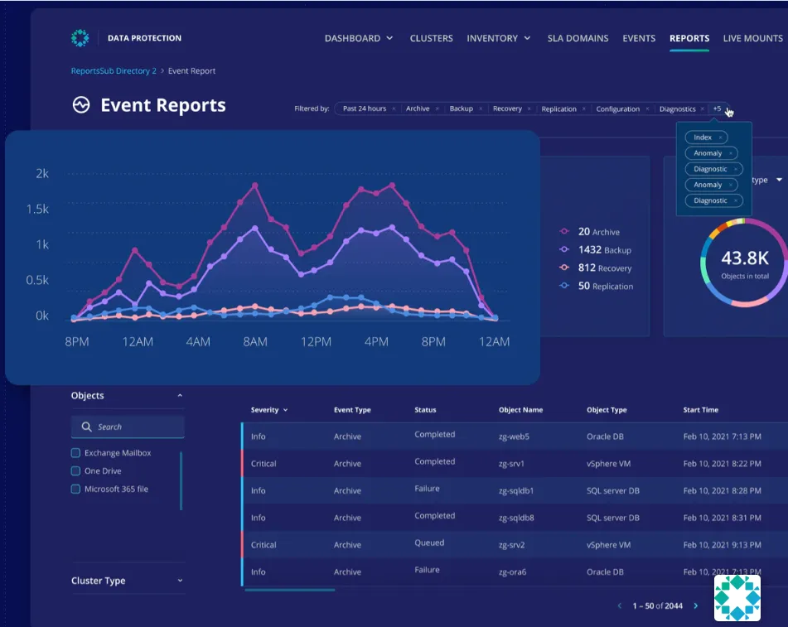Viewport: 788px width, 627px height.
Task: Remove the Replication filter chip via its x
Action: 583,109
